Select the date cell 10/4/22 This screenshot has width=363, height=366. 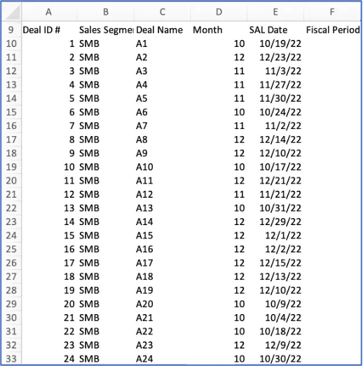pos(275,318)
